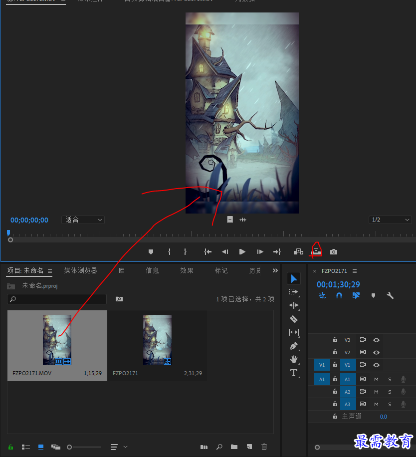
Task: Switch project panel to list view
Action: tap(26, 447)
